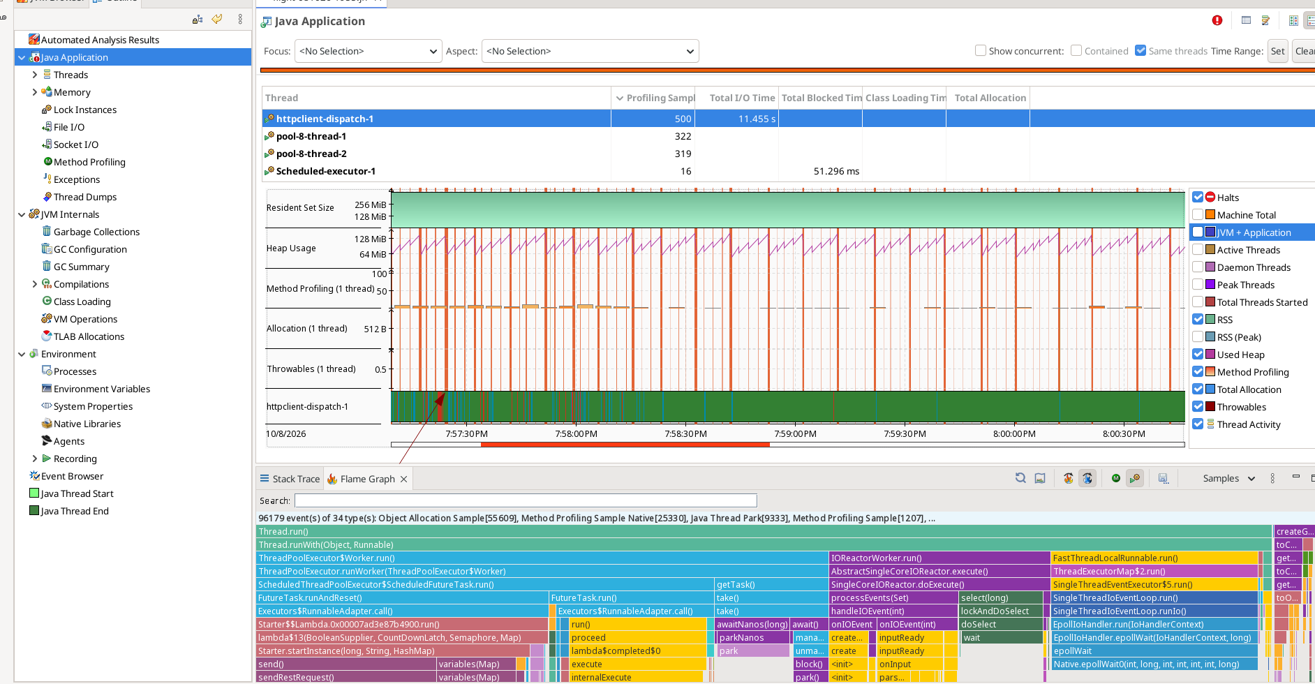Switch to the blue icicle graph view icon
The height and width of the screenshot is (684, 1315).
tap(1087, 478)
